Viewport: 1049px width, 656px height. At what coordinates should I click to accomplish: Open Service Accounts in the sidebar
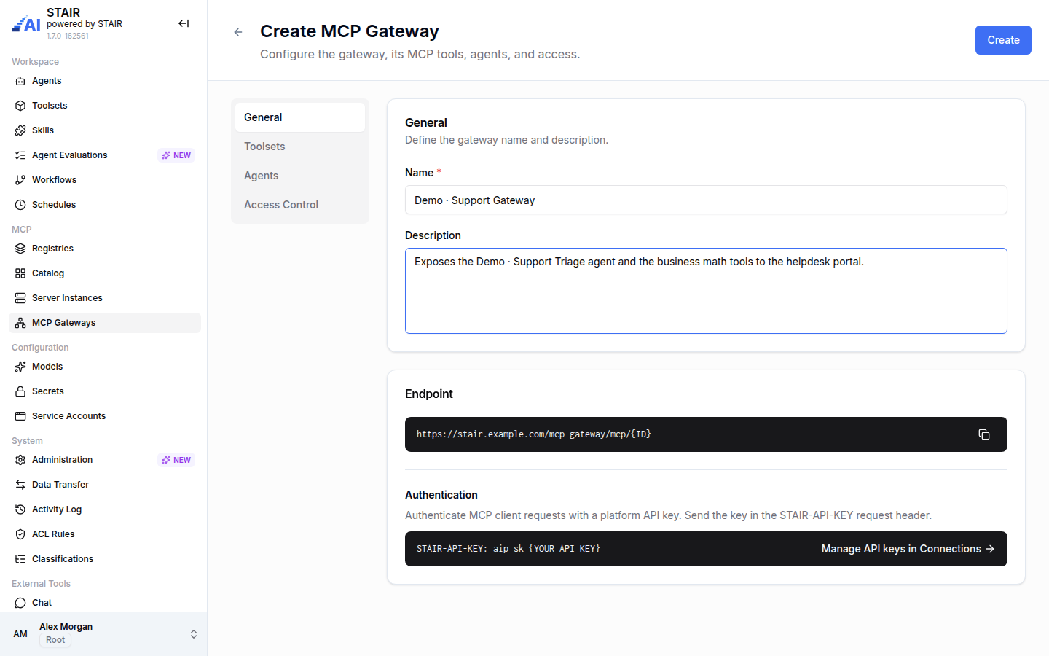point(105,416)
